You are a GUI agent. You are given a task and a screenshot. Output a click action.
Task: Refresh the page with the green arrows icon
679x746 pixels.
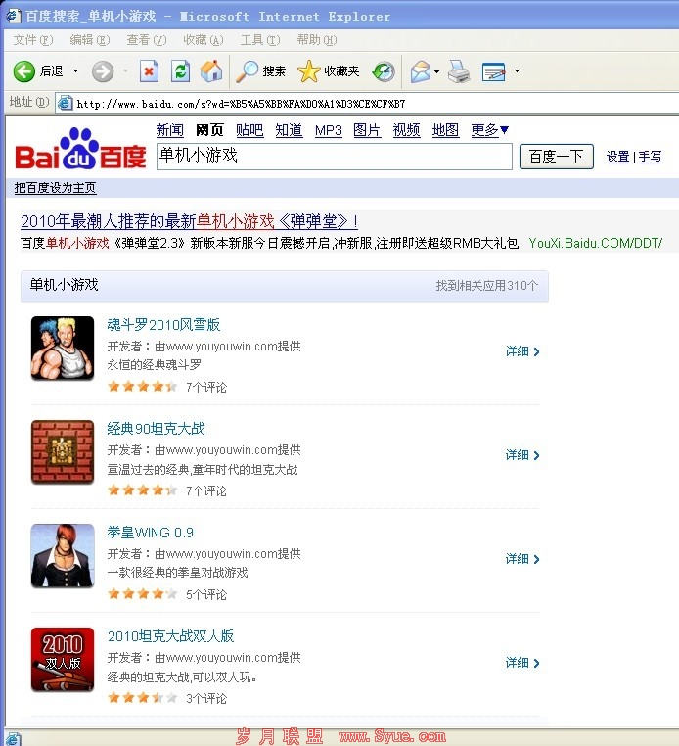click(181, 71)
